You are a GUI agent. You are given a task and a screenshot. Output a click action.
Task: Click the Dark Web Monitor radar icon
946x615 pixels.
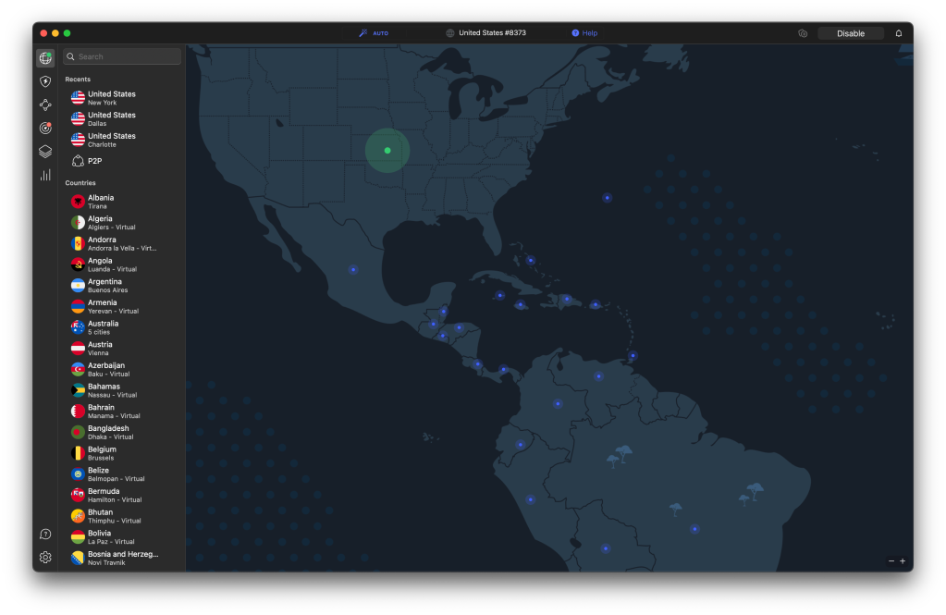click(x=45, y=128)
